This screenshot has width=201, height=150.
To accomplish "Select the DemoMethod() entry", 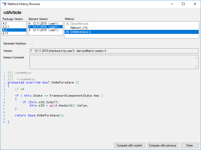I will (132, 24).
